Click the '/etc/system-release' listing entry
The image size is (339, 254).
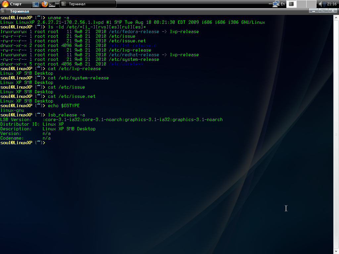pyautogui.click(x=134, y=60)
